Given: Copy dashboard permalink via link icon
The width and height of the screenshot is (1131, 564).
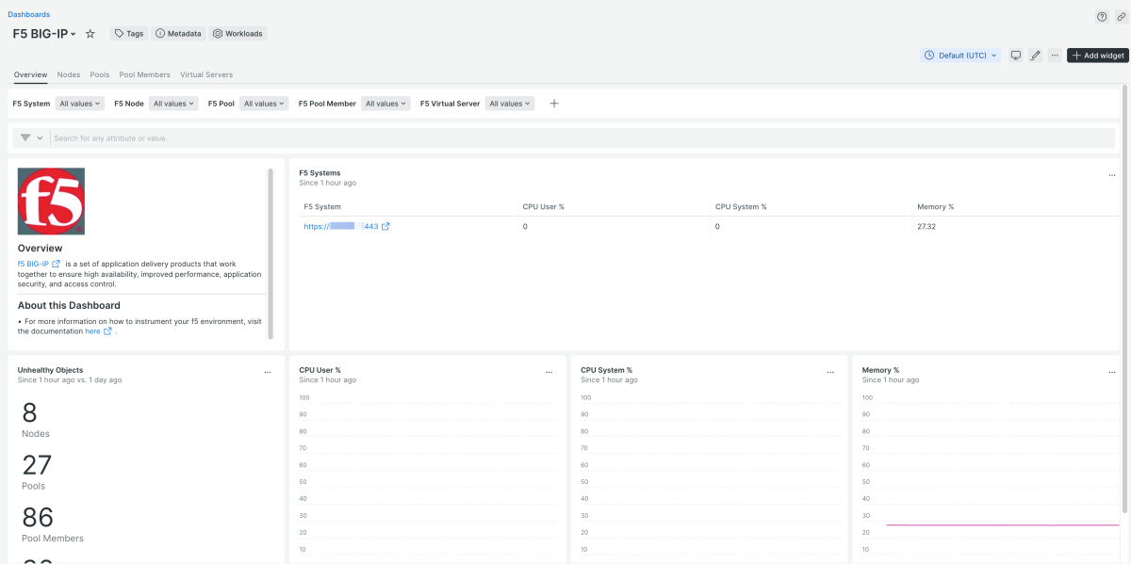Looking at the screenshot, I should (1121, 17).
